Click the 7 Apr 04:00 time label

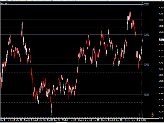point(65,120)
